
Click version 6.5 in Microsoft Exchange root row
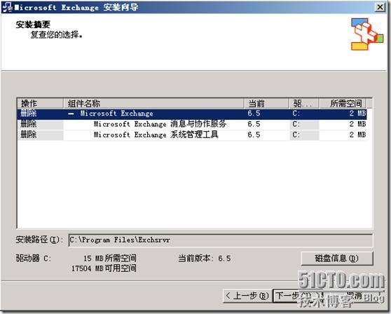point(254,114)
